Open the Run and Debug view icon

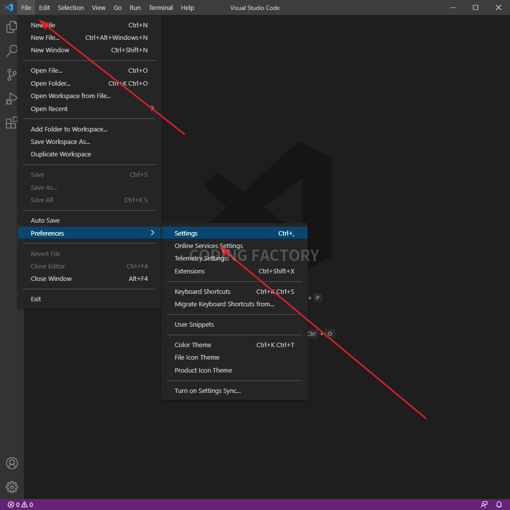pyautogui.click(x=12, y=99)
